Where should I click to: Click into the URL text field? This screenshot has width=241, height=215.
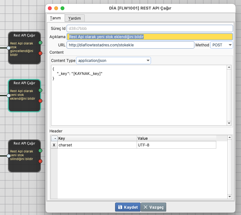click(x=130, y=45)
